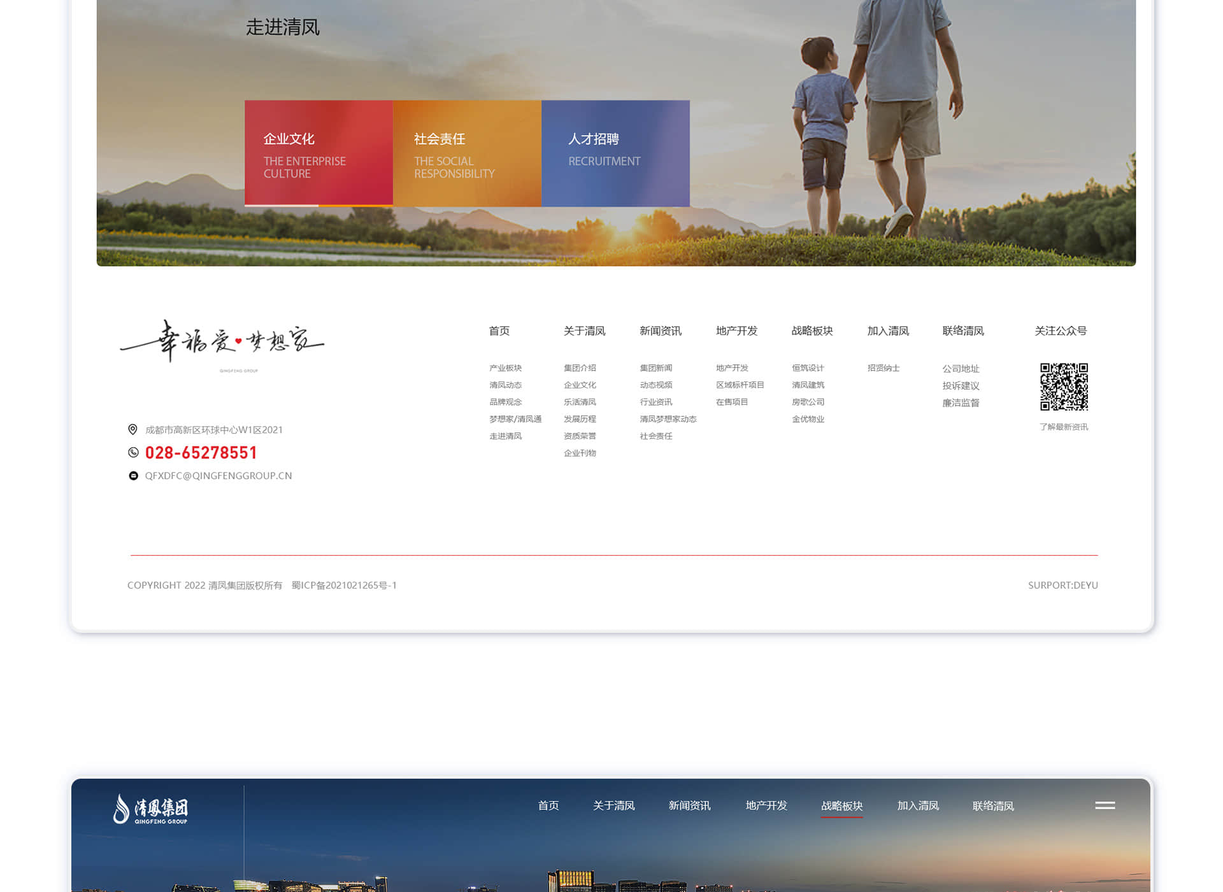
Task: Click the Qingfeng Group logo in header
Action: tap(151, 809)
